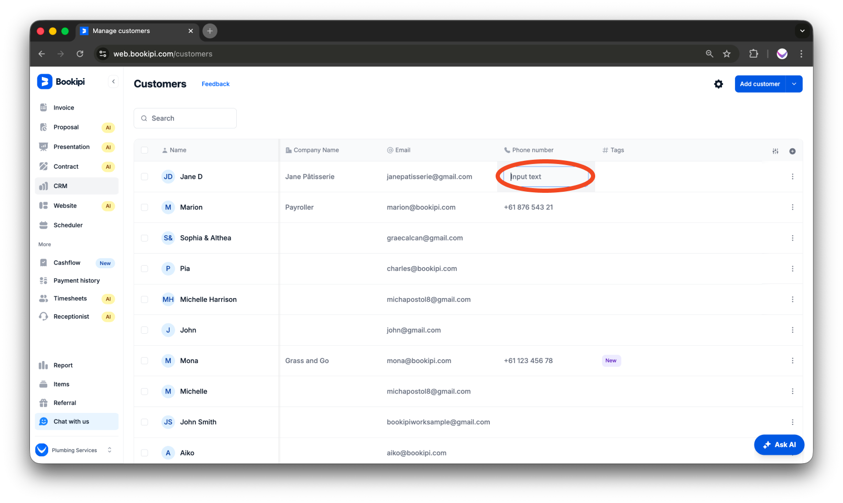The height and width of the screenshot is (503, 843).
Task: Open the Timesheets feature
Action: [70, 298]
